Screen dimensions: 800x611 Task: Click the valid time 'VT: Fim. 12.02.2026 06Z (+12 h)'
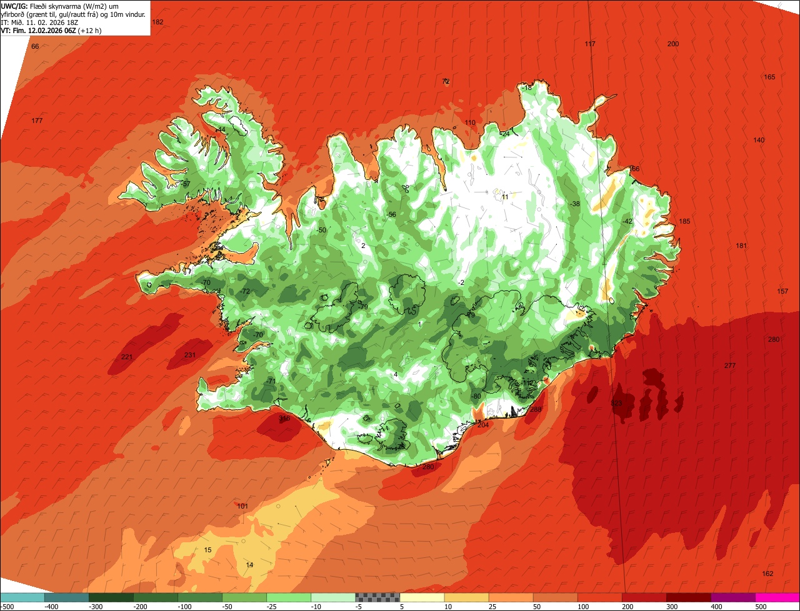point(51,30)
